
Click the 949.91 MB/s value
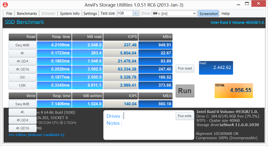click(x=155, y=45)
